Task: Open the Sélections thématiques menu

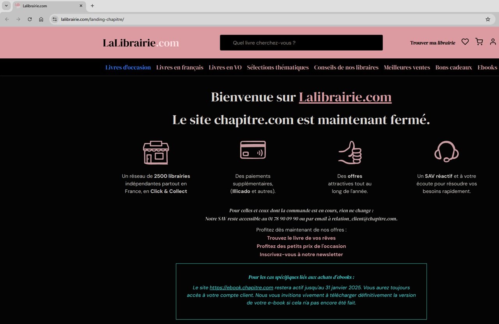Action: point(278,67)
